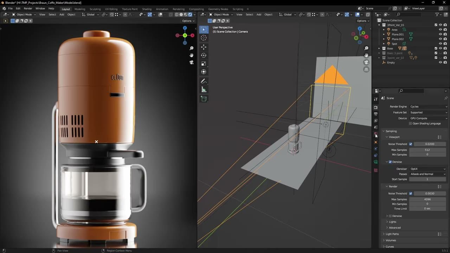
Task: Switch to the UV Editing workspace tab
Action: [111, 9]
